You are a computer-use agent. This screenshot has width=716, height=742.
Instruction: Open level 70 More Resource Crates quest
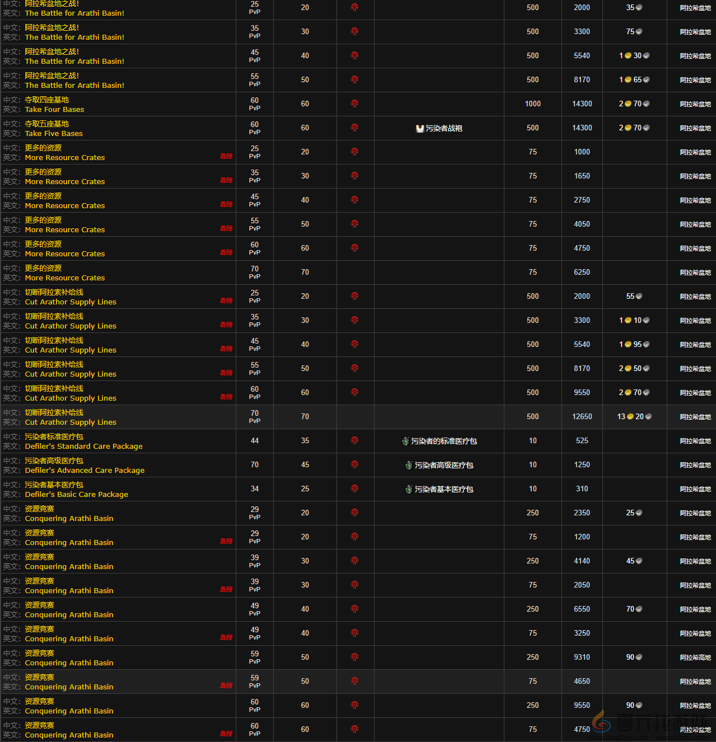point(65,278)
